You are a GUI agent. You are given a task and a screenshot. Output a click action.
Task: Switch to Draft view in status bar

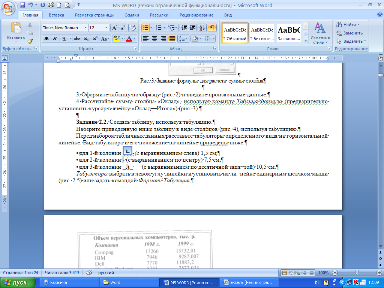tap(312, 273)
